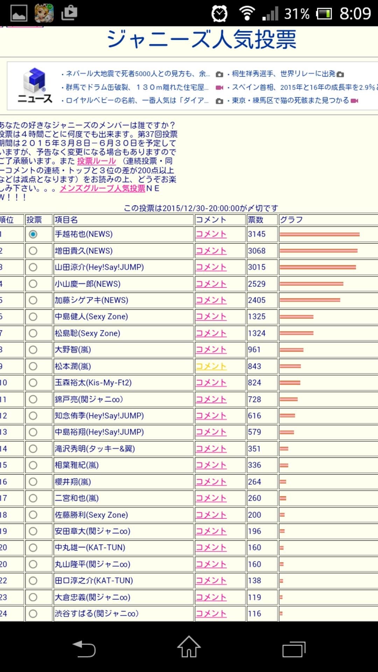
Task: Tap the Android back navigation icon
Action: point(84,649)
